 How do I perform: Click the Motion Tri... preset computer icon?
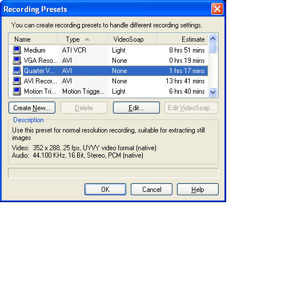17,91
